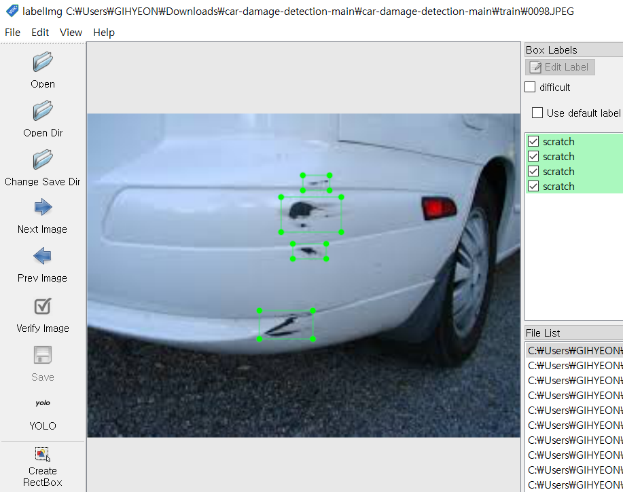Viewport: 623px width, 492px height.
Task: Open the Help menu
Action: 103,32
